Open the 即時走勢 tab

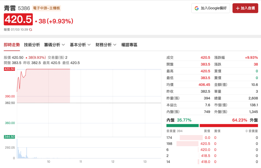(x=12, y=45)
